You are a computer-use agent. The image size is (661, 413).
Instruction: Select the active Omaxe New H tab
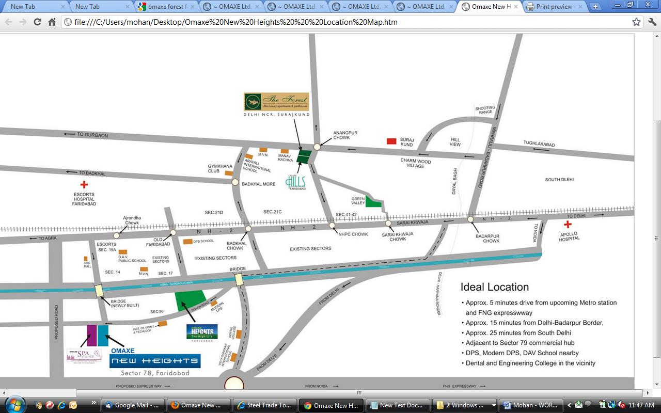click(489, 7)
